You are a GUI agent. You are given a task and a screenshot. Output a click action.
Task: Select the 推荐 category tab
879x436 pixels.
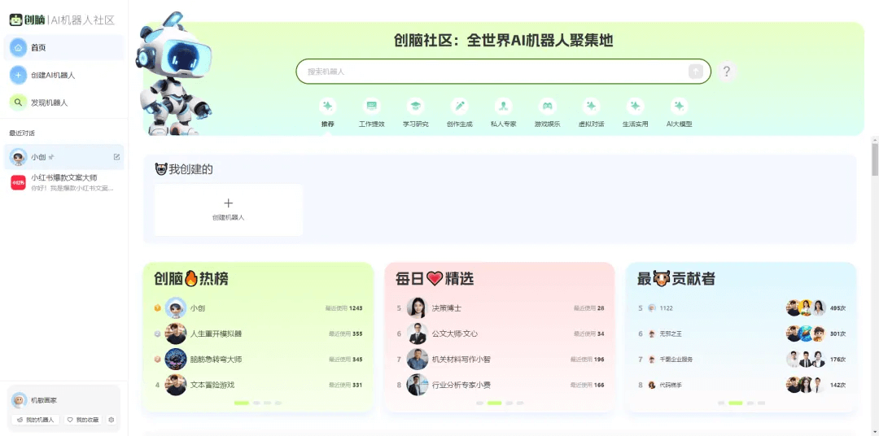coord(328,113)
